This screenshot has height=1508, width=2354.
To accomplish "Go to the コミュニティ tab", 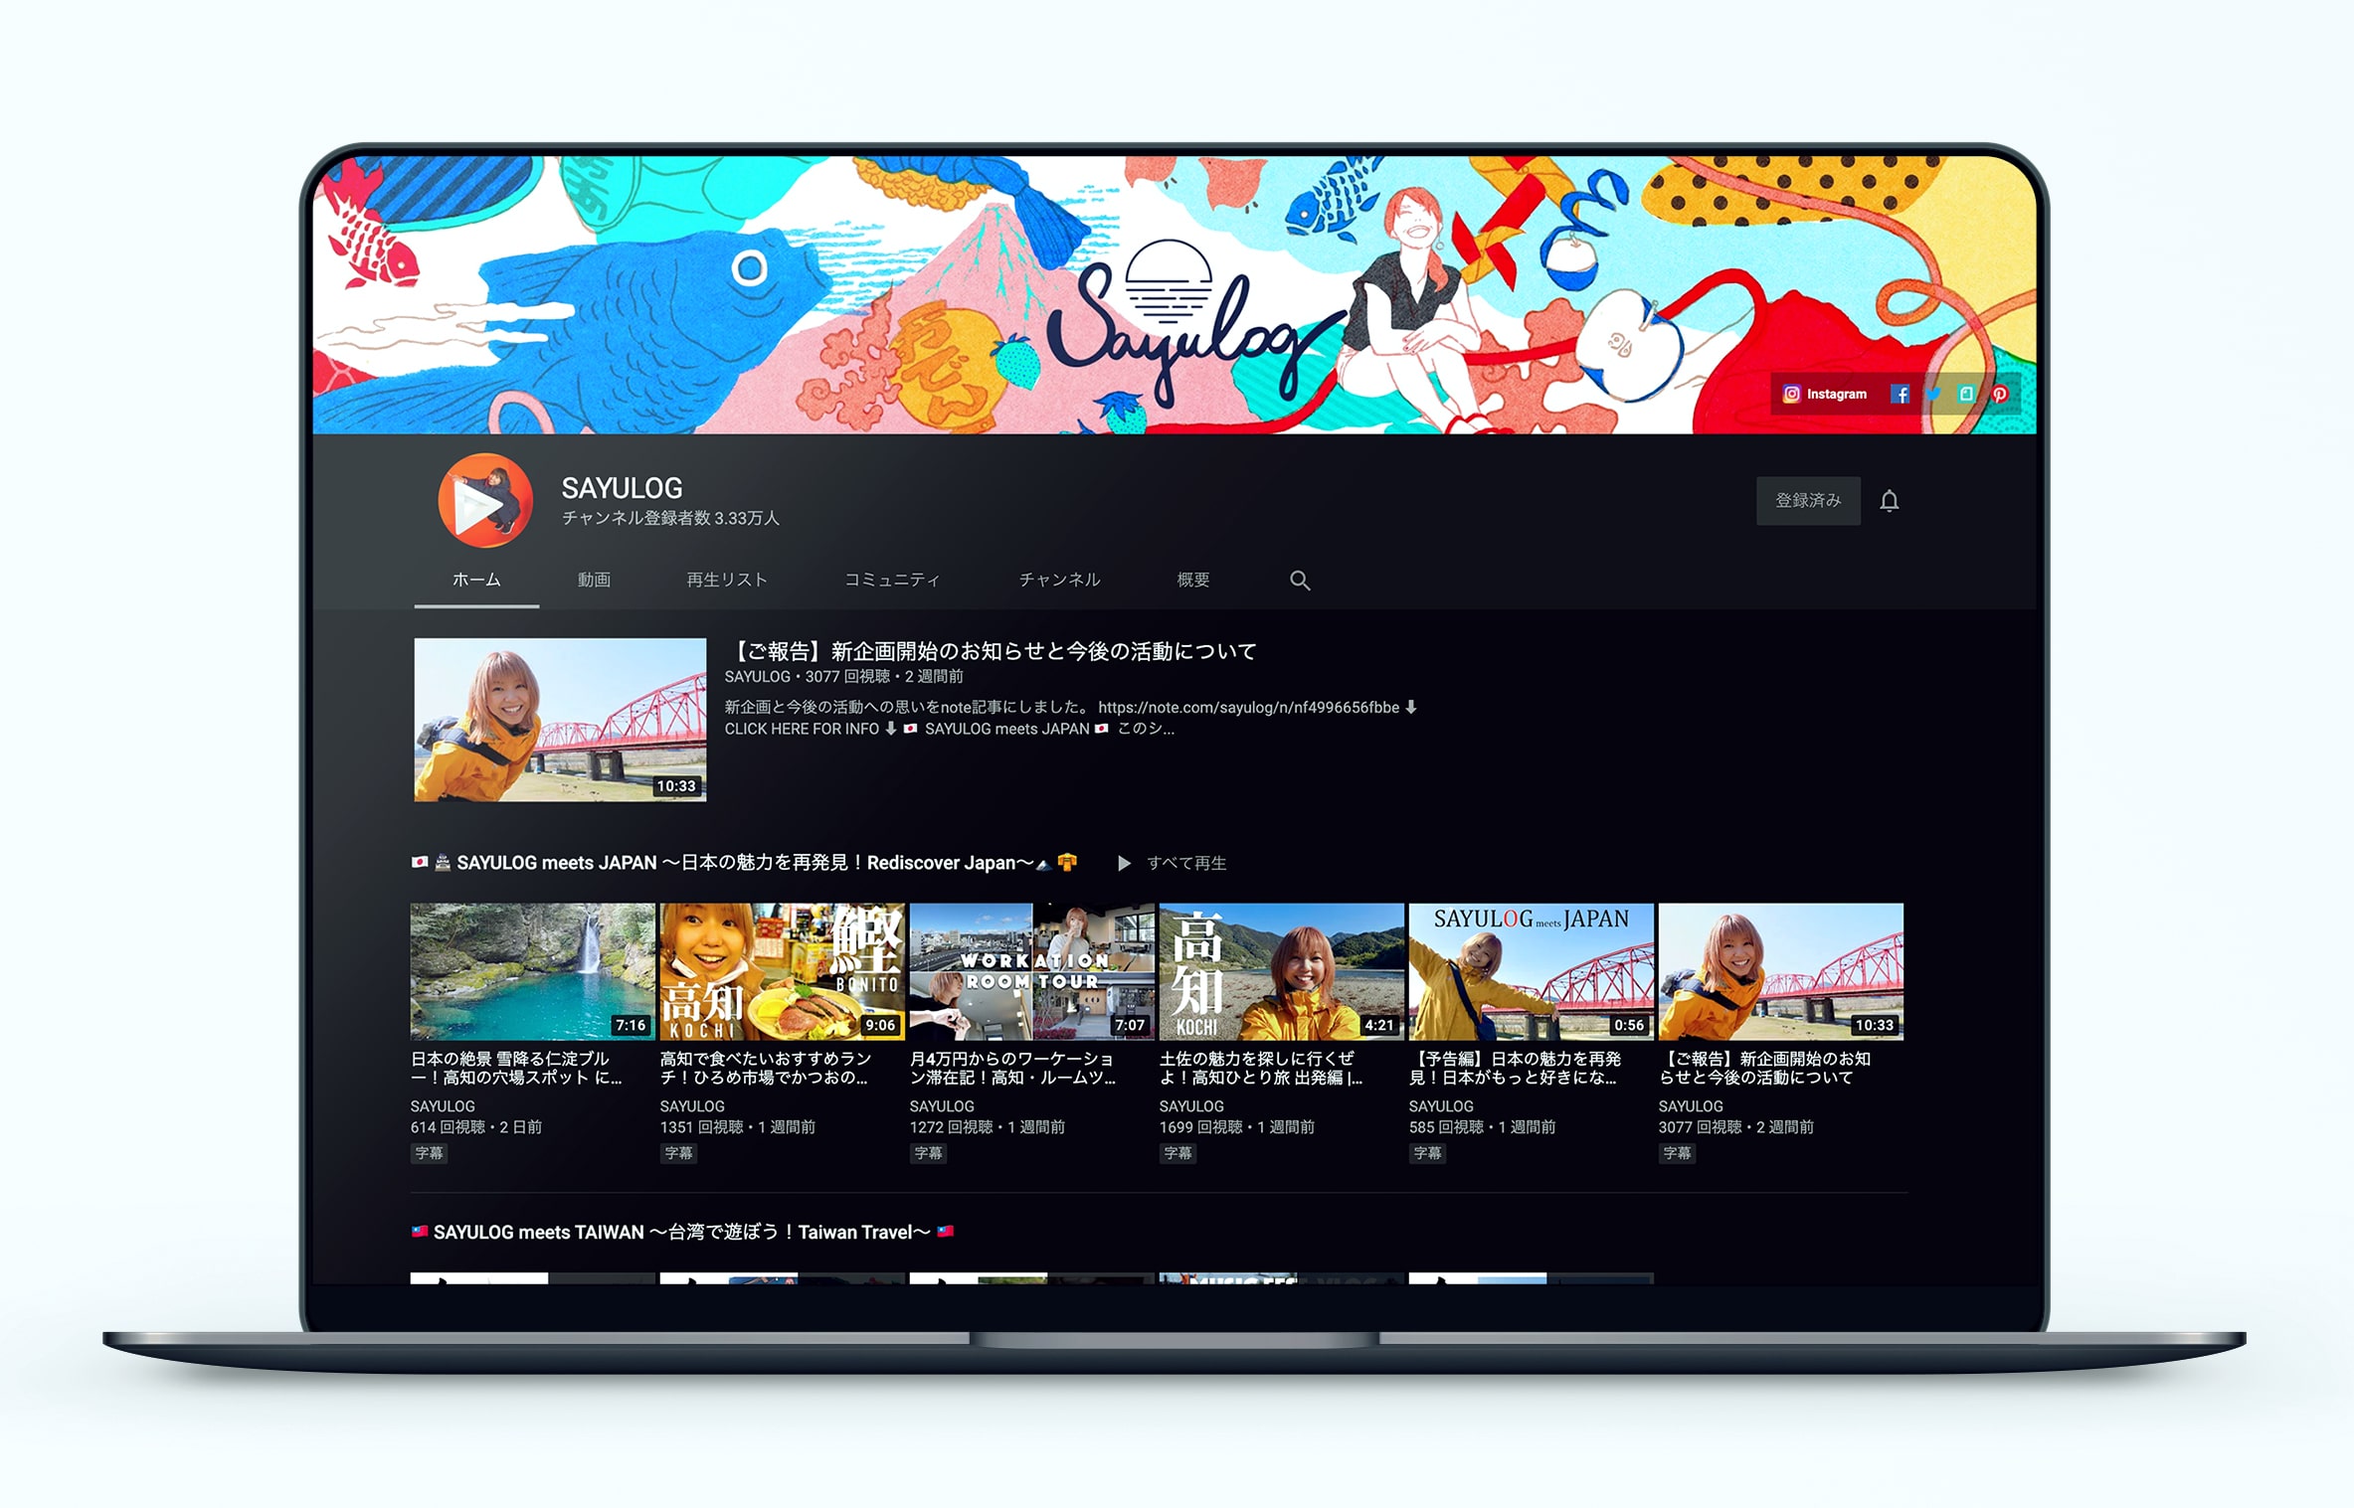I will coord(892,580).
